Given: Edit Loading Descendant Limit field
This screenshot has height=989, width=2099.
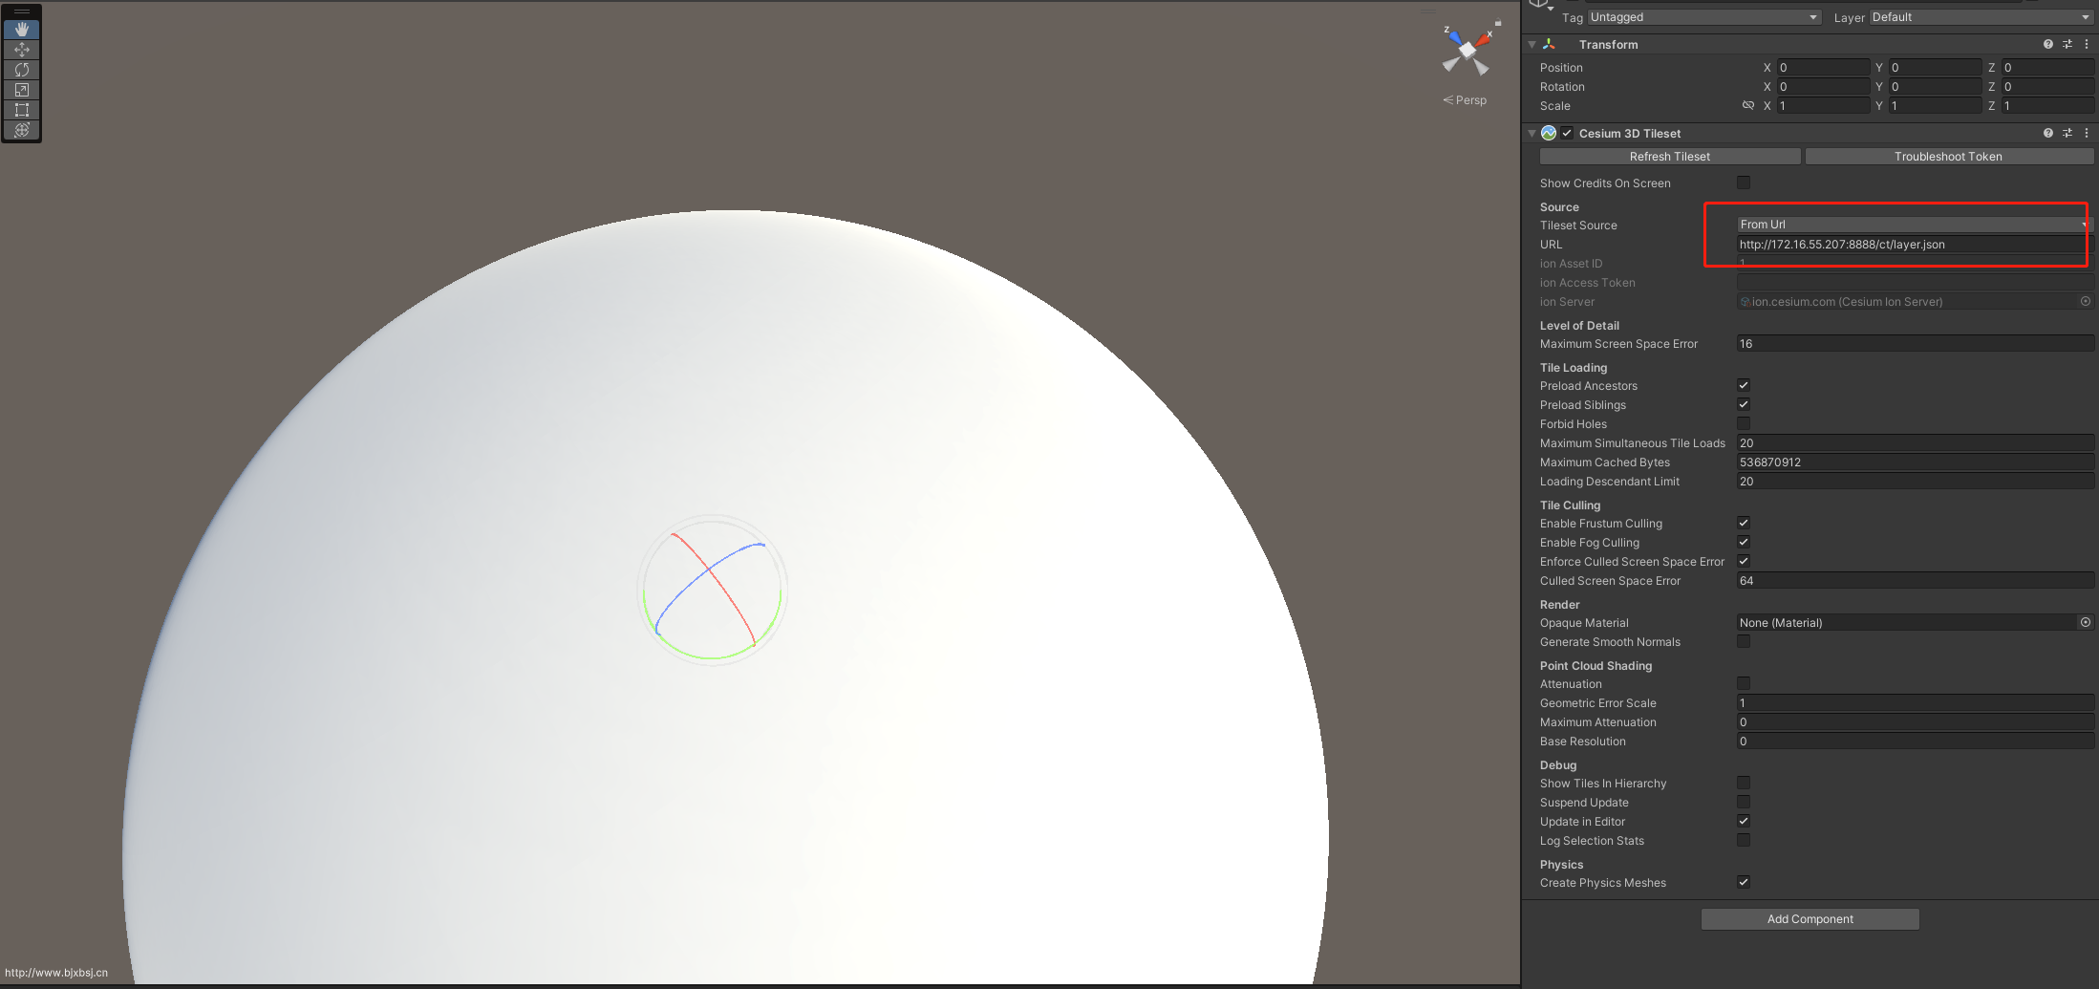Looking at the screenshot, I should point(1915,482).
